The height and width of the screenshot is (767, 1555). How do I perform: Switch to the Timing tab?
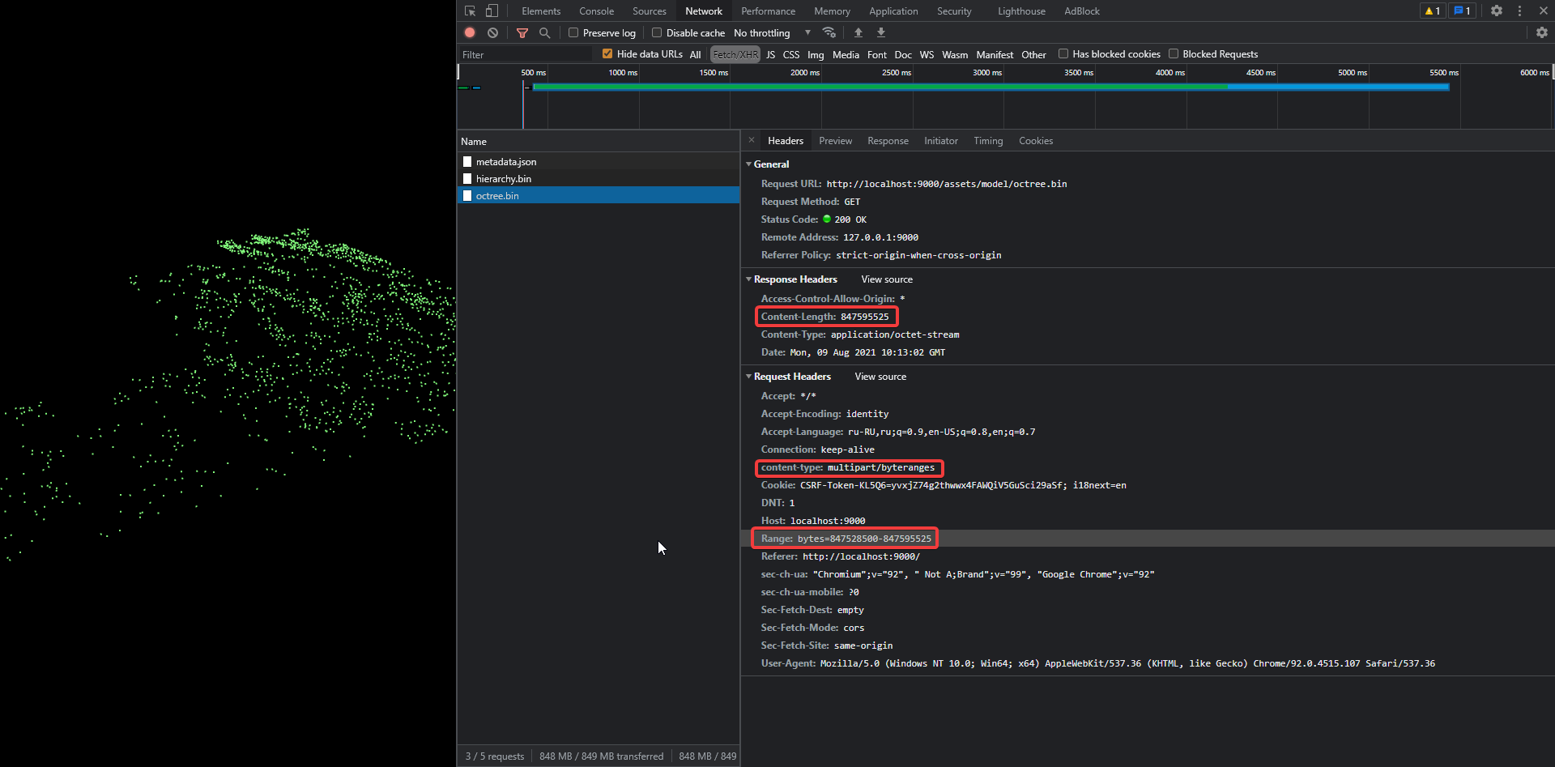(987, 140)
